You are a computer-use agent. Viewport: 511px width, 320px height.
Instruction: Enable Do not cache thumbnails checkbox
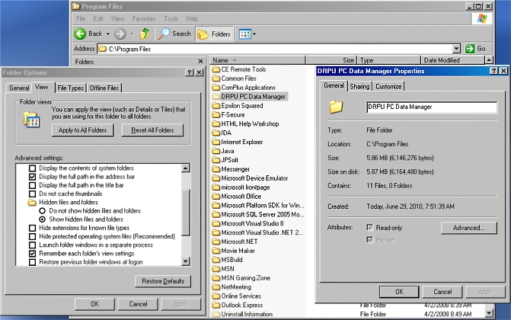click(32, 194)
